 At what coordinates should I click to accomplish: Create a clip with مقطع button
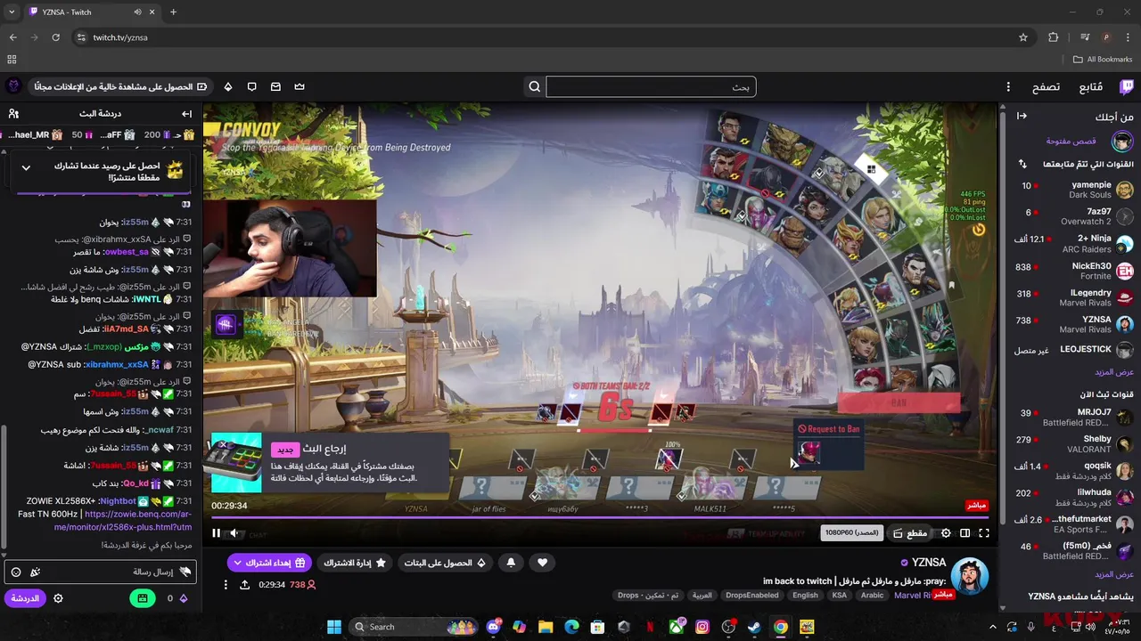click(911, 533)
